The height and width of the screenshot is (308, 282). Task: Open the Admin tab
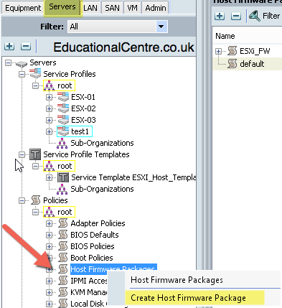156,8
